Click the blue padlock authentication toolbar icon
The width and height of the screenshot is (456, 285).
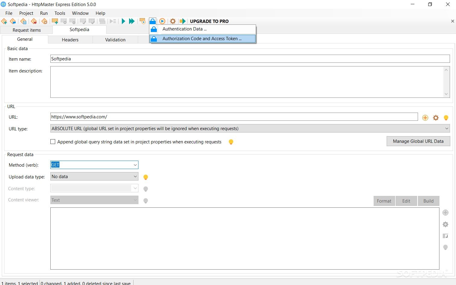pos(153,21)
